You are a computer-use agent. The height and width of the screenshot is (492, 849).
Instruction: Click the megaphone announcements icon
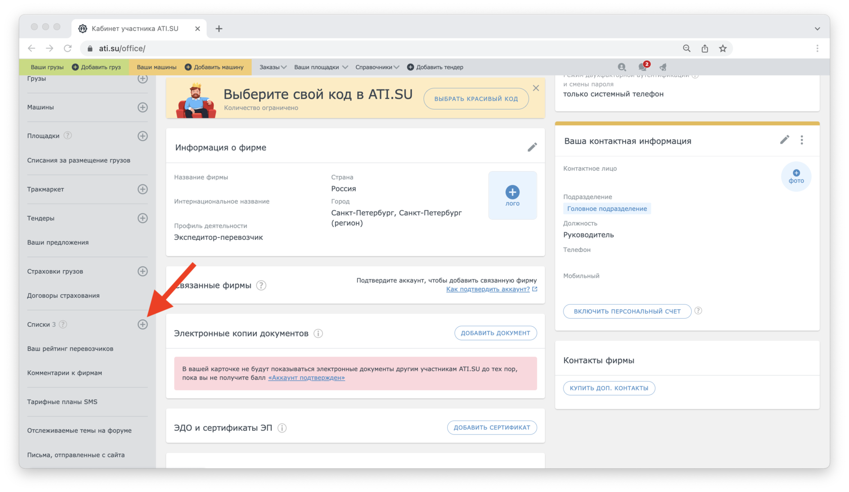pyautogui.click(x=663, y=67)
